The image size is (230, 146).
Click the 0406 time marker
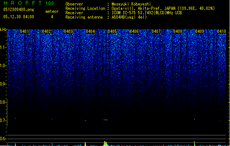134,31
